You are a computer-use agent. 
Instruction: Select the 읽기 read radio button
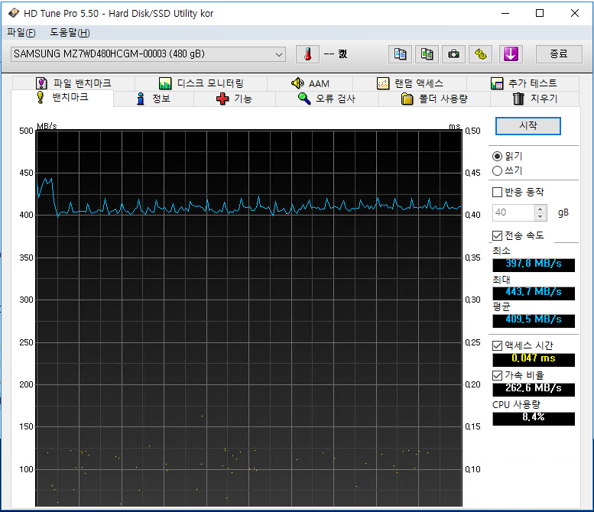tap(497, 156)
